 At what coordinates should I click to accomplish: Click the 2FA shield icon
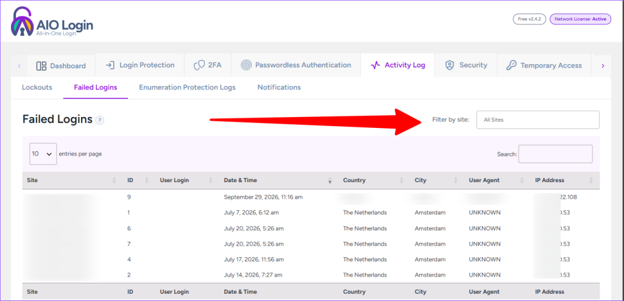coord(199,65)
